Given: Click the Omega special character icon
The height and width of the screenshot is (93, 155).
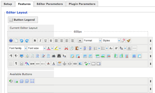Looking at the screenshot, I should [129, 48].
